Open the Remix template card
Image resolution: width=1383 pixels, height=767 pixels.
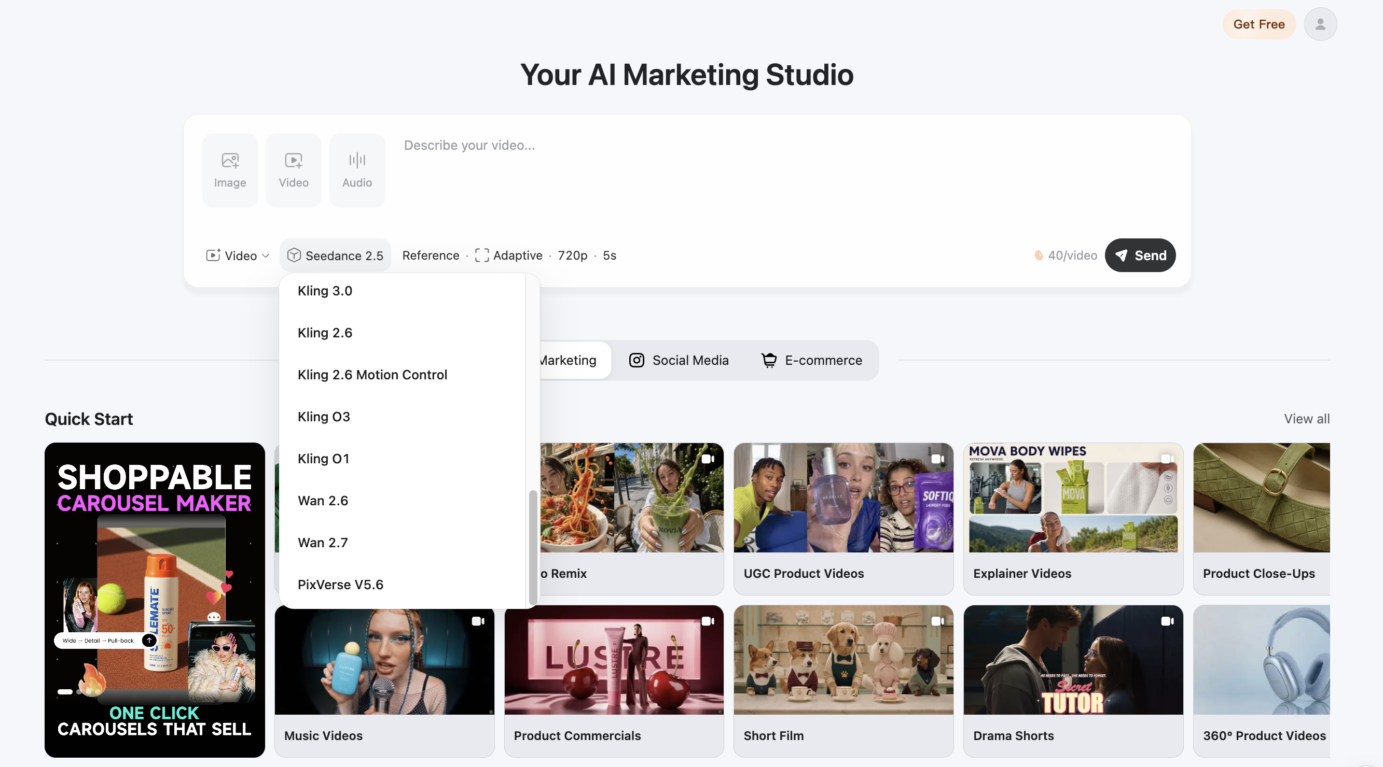(632, 519)
